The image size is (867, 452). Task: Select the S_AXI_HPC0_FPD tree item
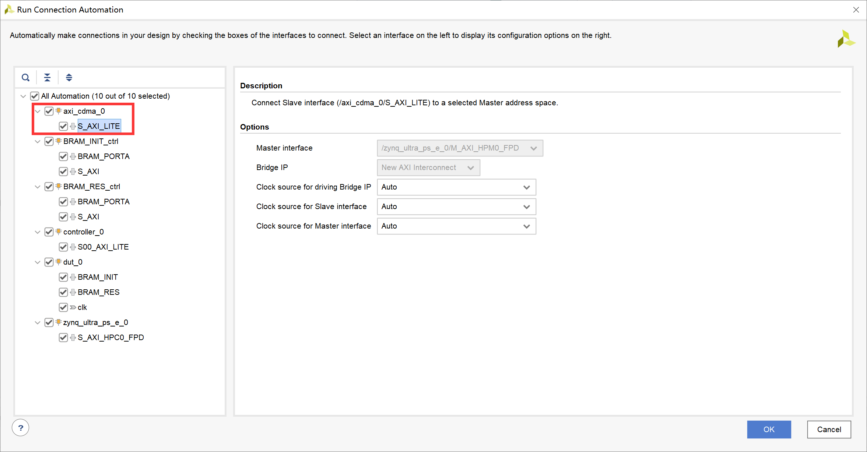coord(111,338)
